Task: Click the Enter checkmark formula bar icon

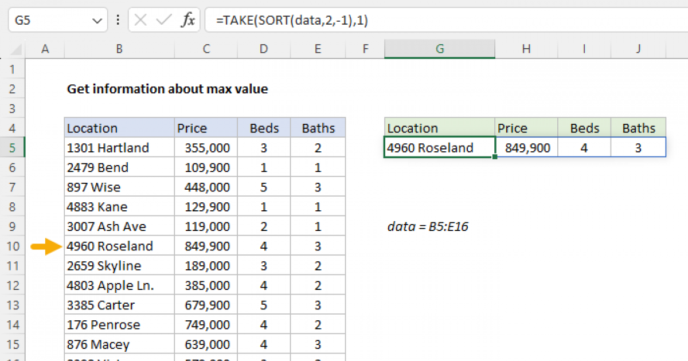Action: 163,21
